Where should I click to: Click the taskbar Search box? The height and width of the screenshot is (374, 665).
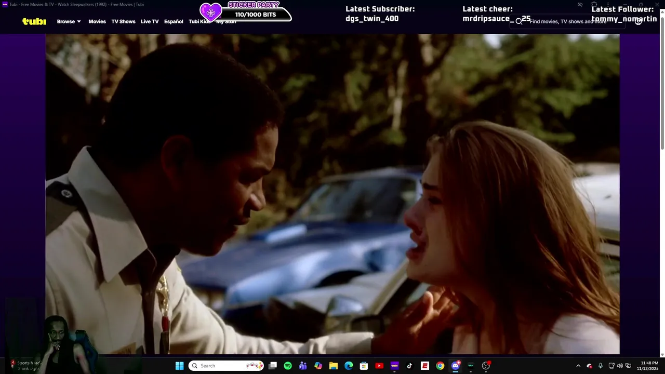tap(226, 366)
